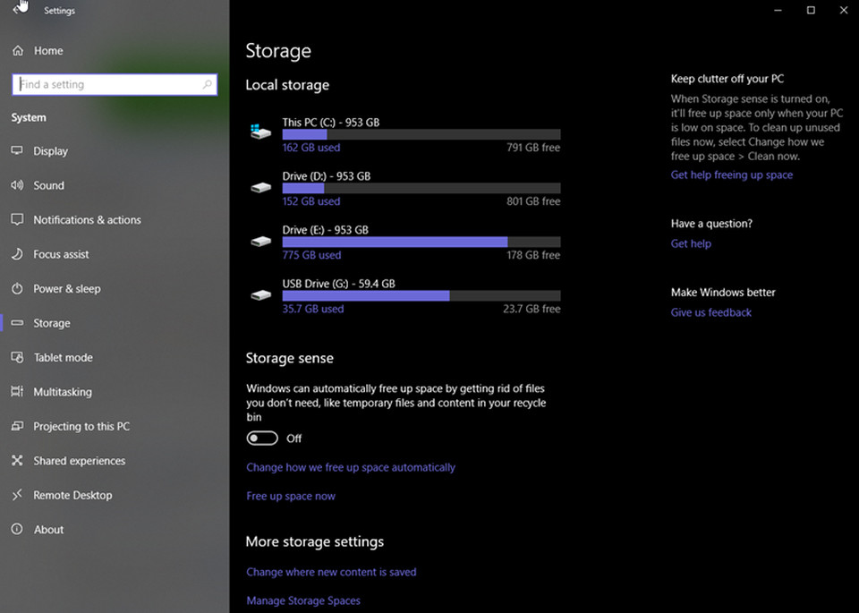Click the Settings back arrow
This screenshot has height=613, width=859.
[x=17, y=9]
